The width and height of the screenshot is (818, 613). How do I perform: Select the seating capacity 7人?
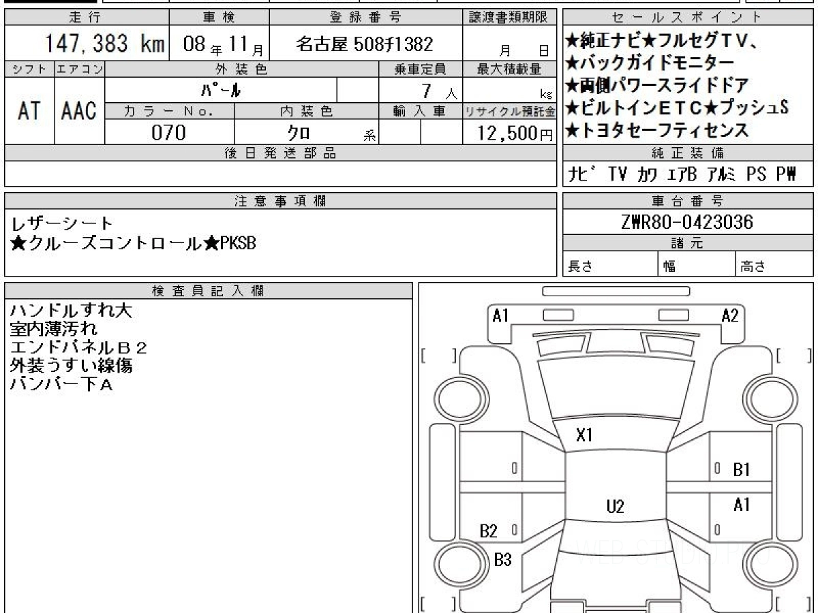pos(440,91)
